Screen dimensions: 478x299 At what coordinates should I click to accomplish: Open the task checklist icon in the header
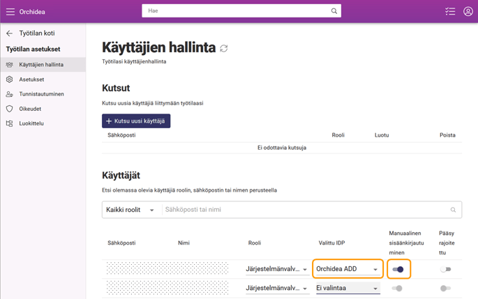point(450,12)
